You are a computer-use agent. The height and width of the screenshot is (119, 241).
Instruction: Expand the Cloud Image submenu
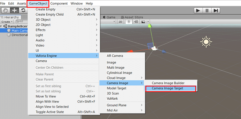[122, 78]
